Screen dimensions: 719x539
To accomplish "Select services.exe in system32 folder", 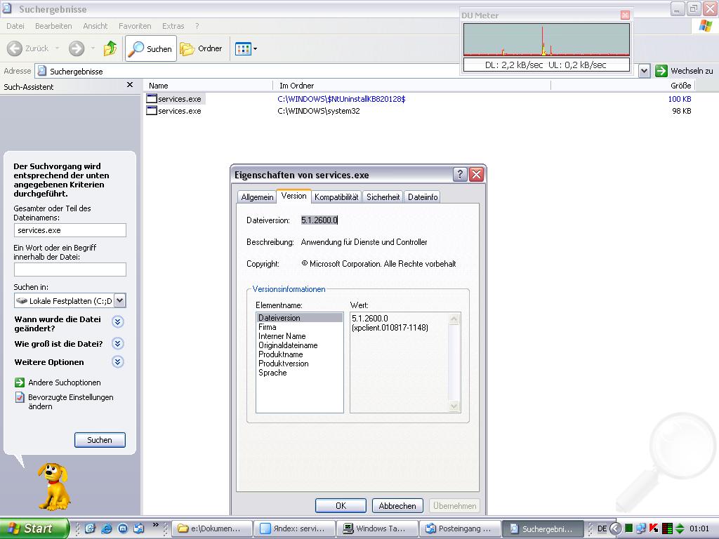I will coord(174,111).
